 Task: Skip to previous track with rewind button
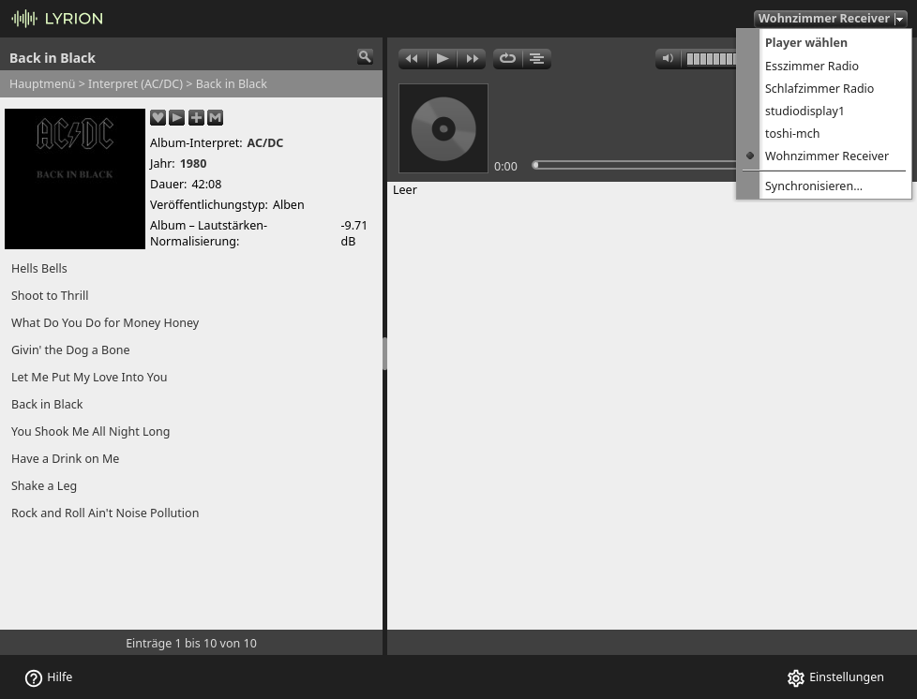pyautogui.click(x=413, y=58)
